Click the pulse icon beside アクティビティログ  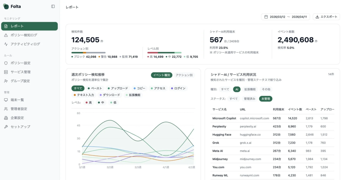point(6,44)
